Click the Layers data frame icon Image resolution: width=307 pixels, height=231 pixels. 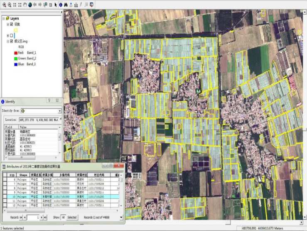(x=7, y=18)
